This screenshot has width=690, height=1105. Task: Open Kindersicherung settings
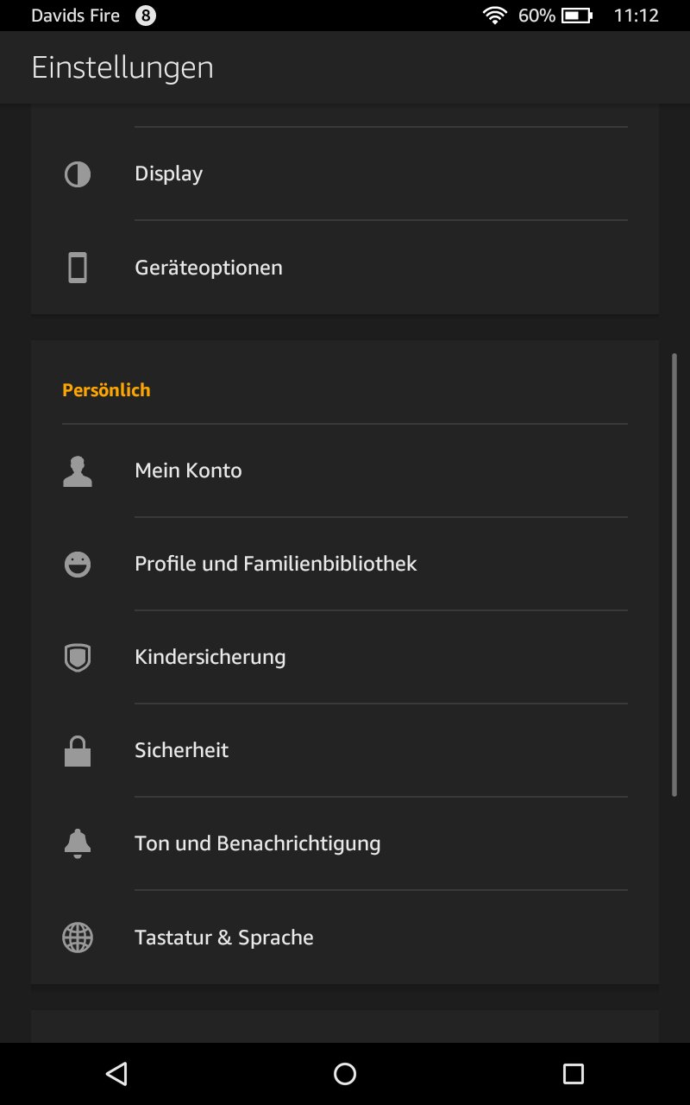(x=210, y=658)
